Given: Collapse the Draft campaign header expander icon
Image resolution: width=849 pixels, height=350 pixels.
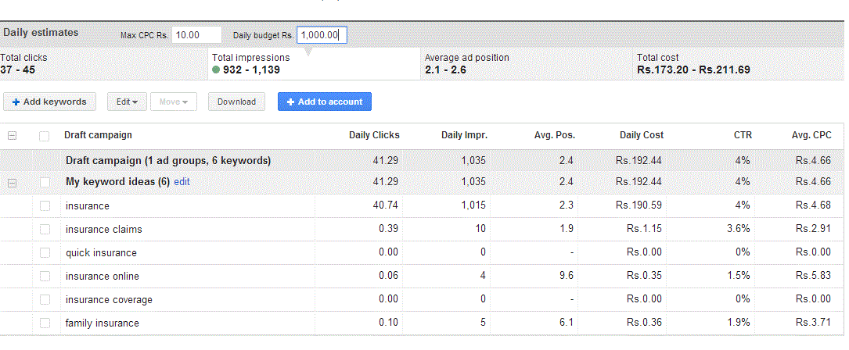Looking at the screenshot, I should point(12,136).
